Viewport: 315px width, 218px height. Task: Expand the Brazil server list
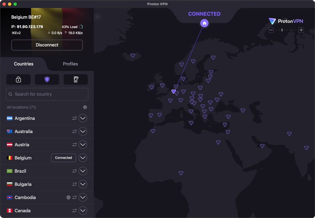coord(83,171)
